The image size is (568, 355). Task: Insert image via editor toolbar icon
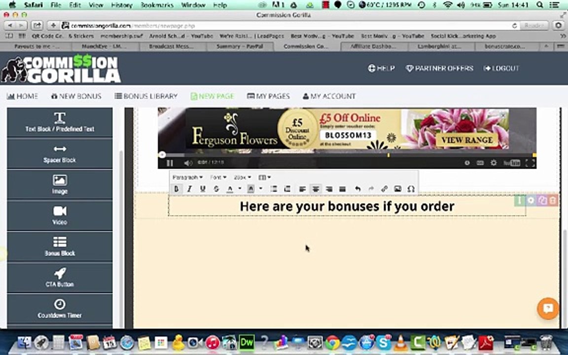398,189
